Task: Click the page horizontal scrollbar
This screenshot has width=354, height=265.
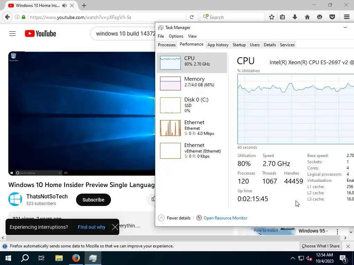Action: 173,238
